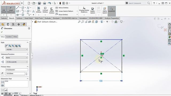Open Display/Delete Relations
This screenshot has width=171, height=96.
pos(84,10)
